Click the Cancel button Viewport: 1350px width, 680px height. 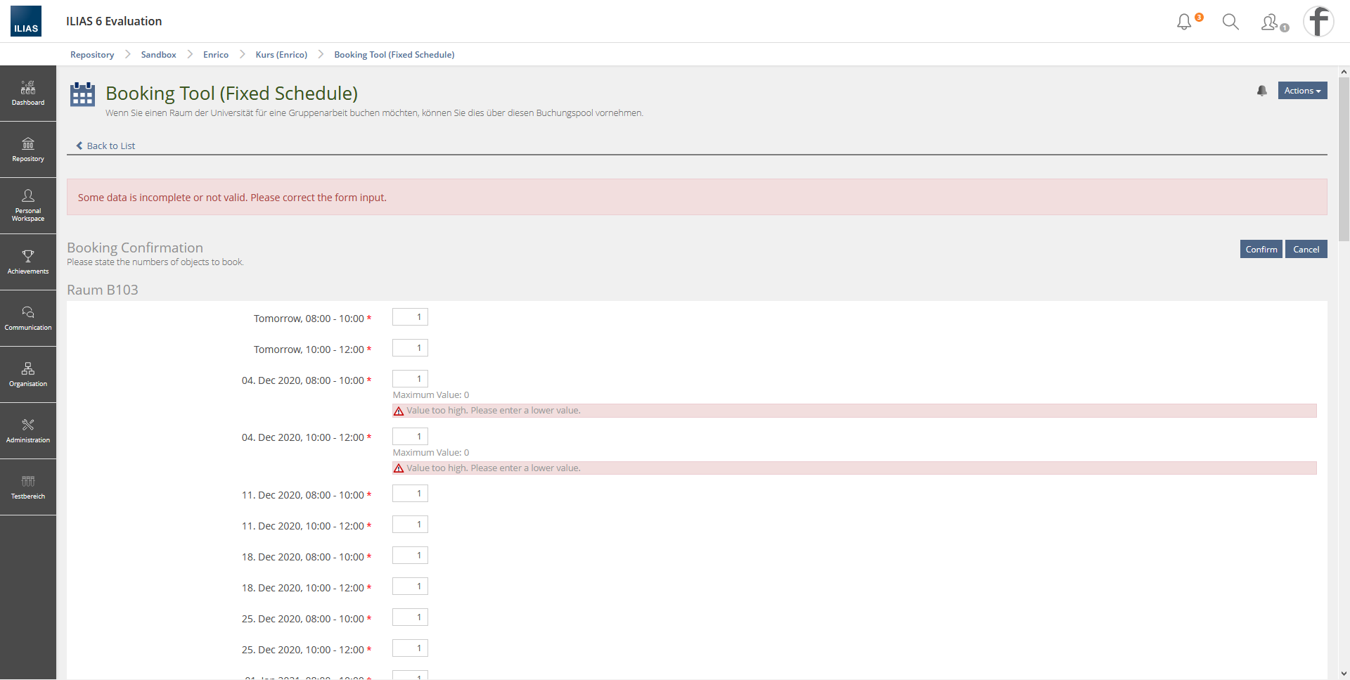1306,250
